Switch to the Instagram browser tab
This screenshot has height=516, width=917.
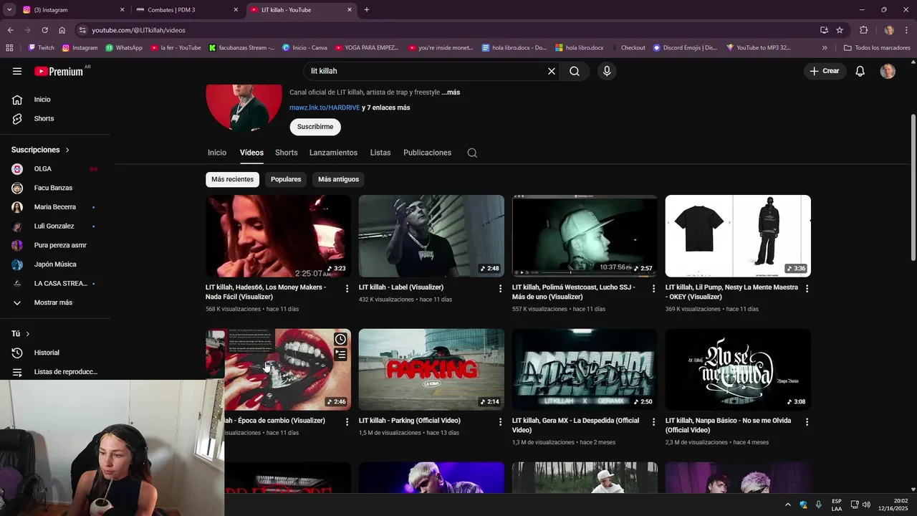tap(72, 10)
